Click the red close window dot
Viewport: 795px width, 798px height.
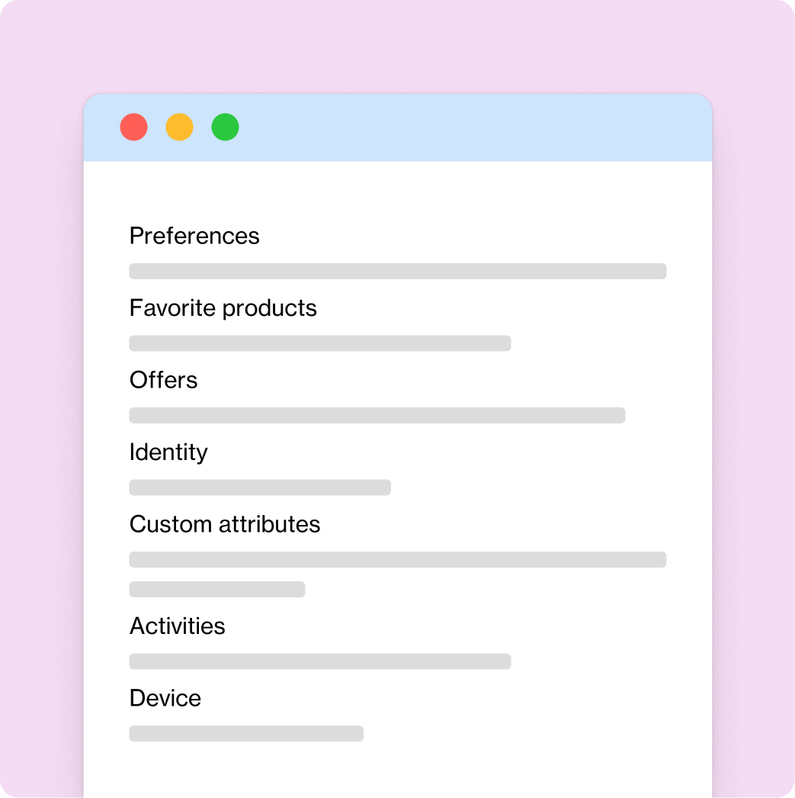tap(133, 127)
